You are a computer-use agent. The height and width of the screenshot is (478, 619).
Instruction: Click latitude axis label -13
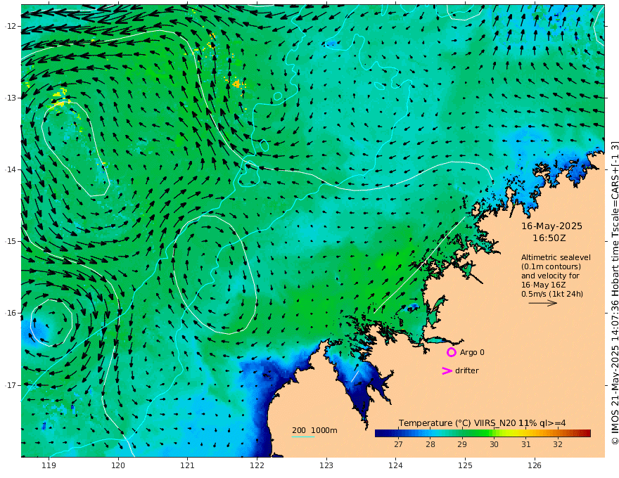(x=11, y=98)
